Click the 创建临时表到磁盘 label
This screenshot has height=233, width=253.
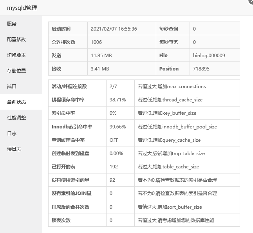click(70, 153)
